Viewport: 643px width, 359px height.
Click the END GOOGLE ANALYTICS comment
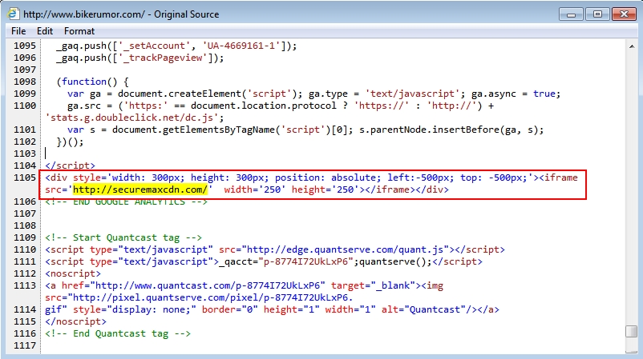tap(128, 201)
